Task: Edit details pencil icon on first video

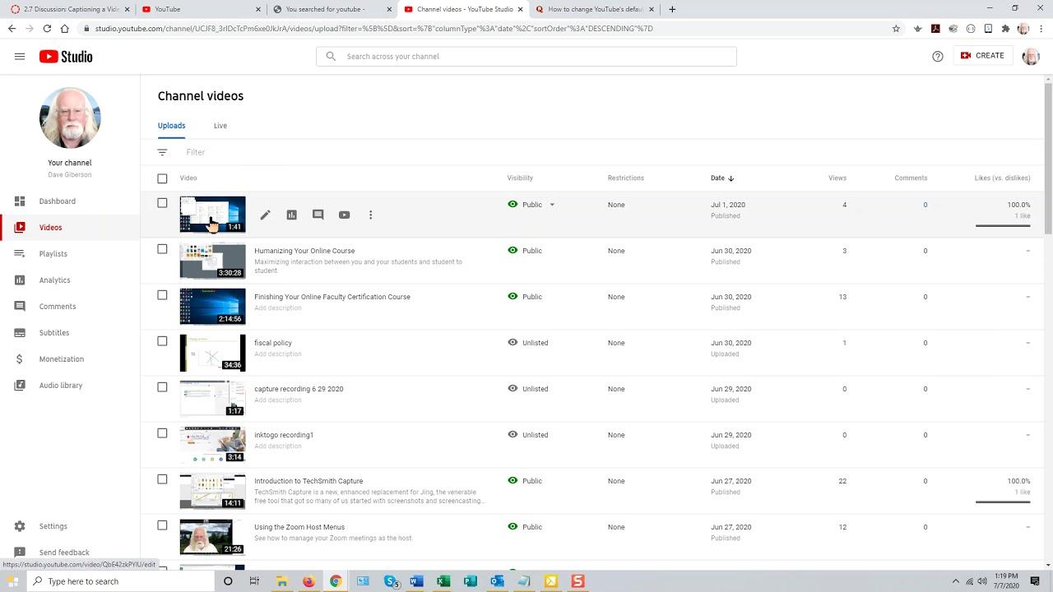Action: point(265,215)
